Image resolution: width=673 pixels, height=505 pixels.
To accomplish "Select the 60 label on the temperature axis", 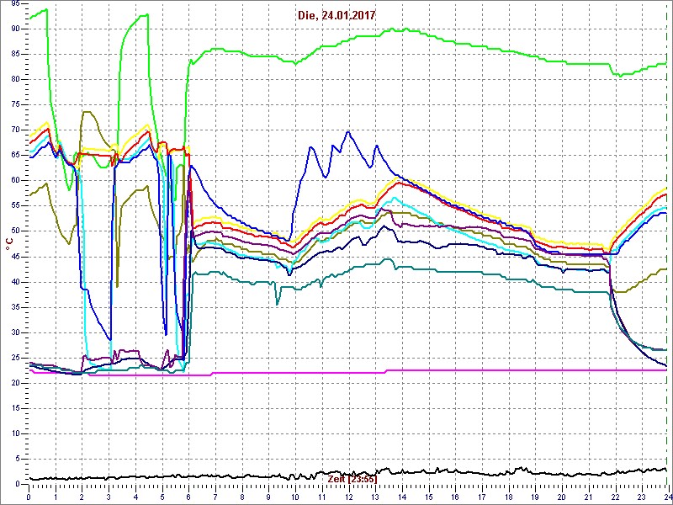I will pos(15,181).
